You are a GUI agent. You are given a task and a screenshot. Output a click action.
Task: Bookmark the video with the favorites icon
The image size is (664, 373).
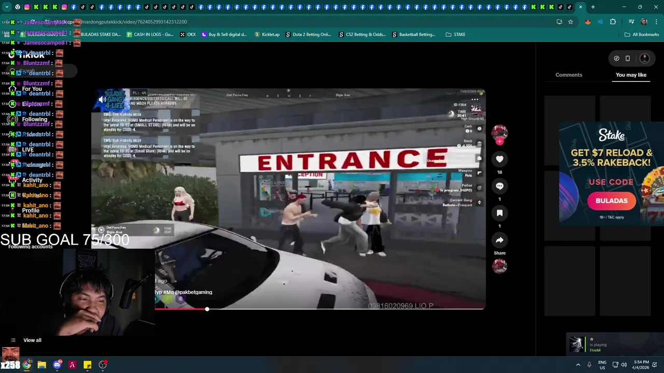tap(500, 213)
